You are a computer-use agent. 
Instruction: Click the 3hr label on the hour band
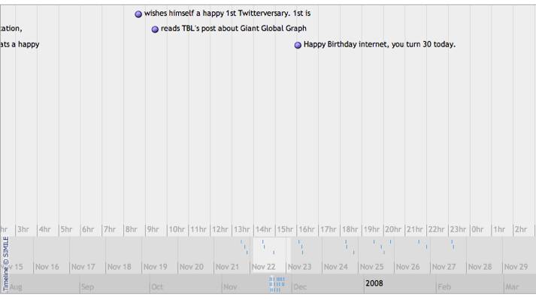point(23,229)
